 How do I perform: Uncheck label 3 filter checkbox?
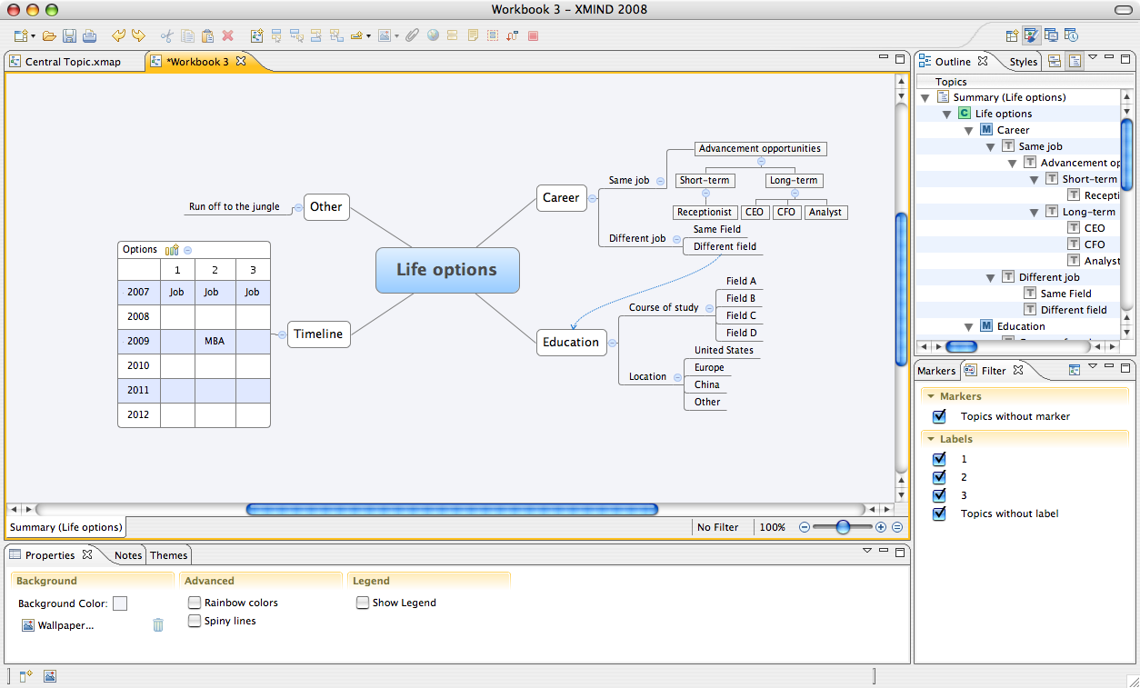point(940,495)
